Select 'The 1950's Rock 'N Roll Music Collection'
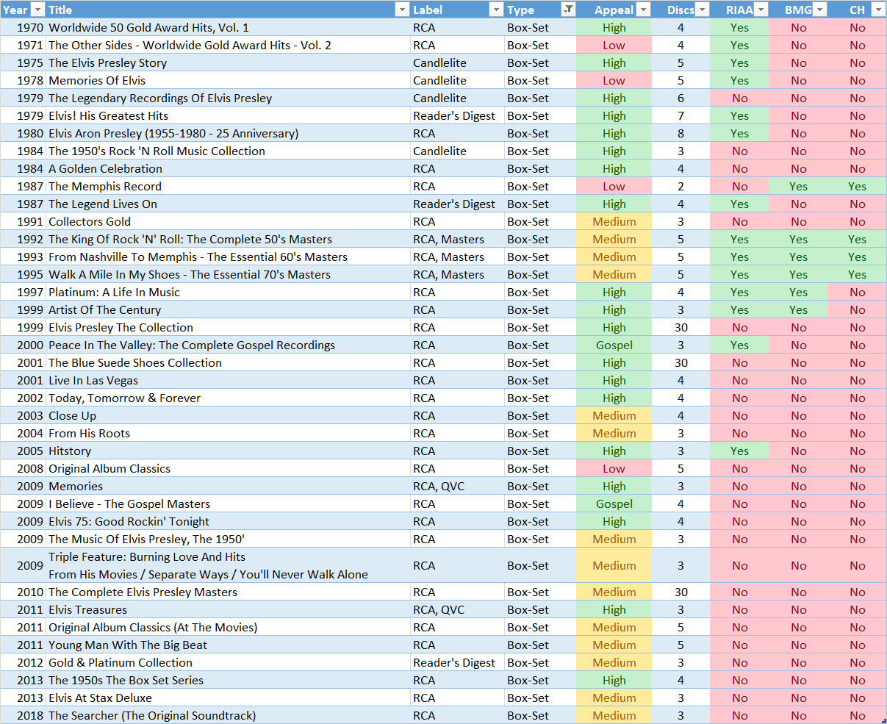 point(157,151)
